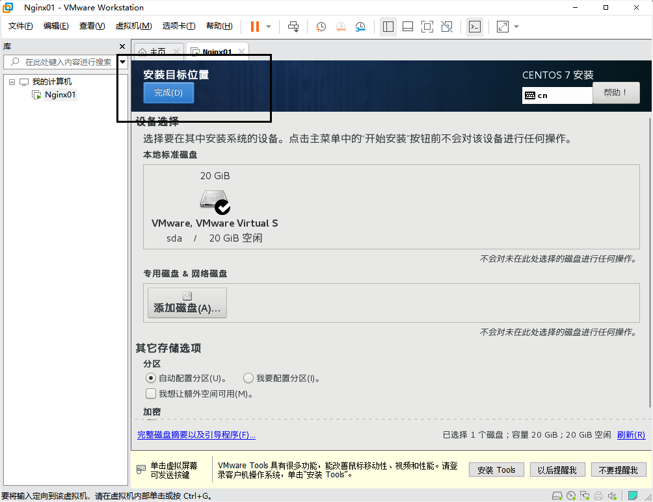Select 自动配置分区(U) radio button
The image size is (653, 502).
tap(151, 378)
